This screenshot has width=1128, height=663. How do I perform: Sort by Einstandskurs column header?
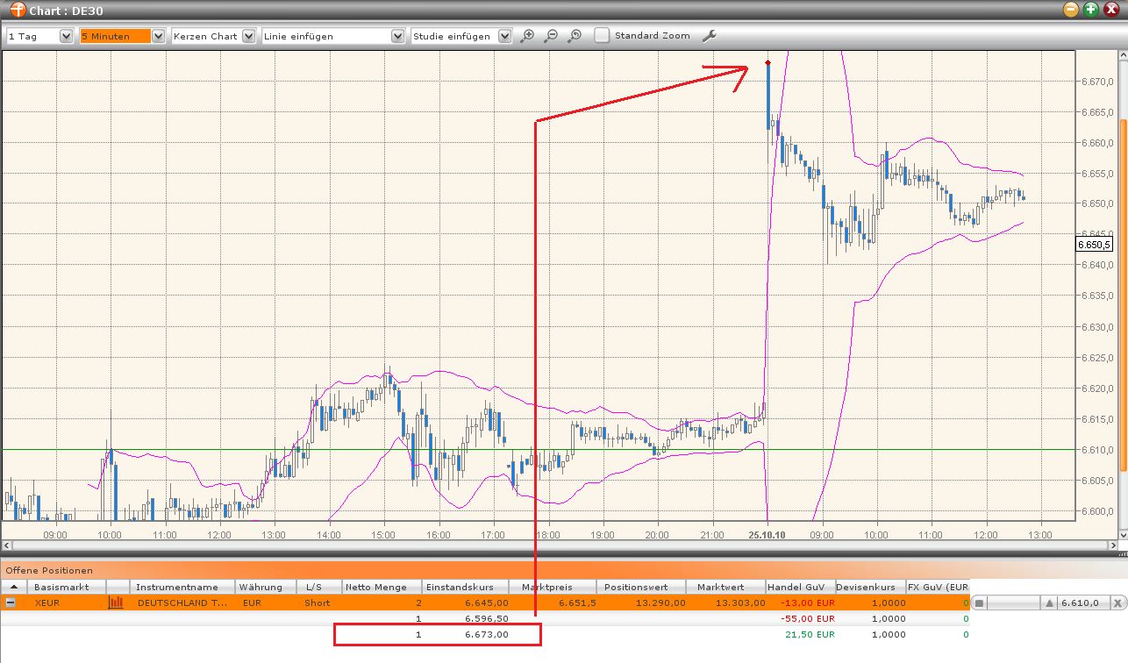pos(467,587)
